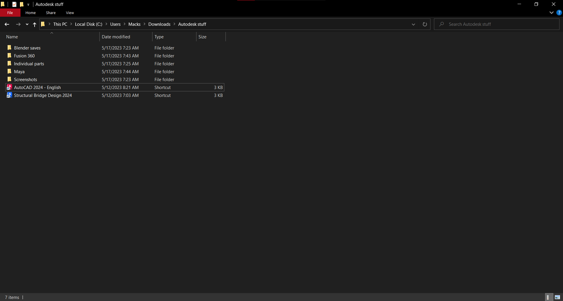Go back to the previous folder
This screenshot has height=301, width=563.
pos(7,24)
